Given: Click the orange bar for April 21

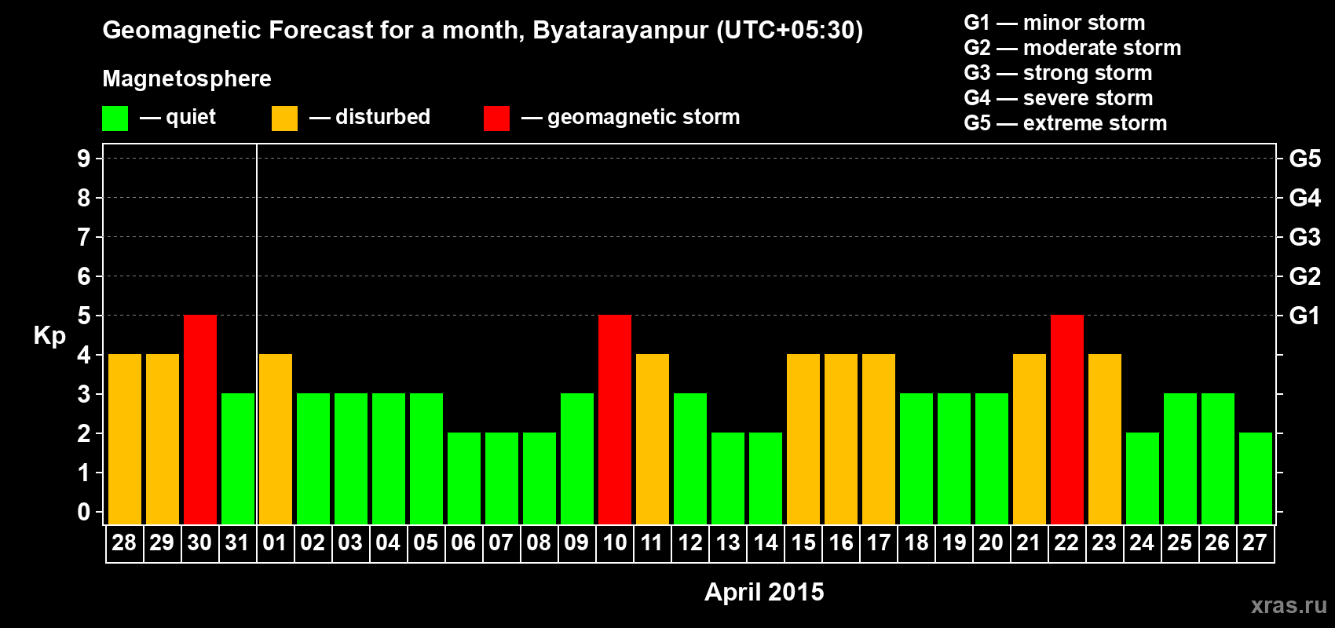Looking at the screenshot, I should pos(1030,440).
